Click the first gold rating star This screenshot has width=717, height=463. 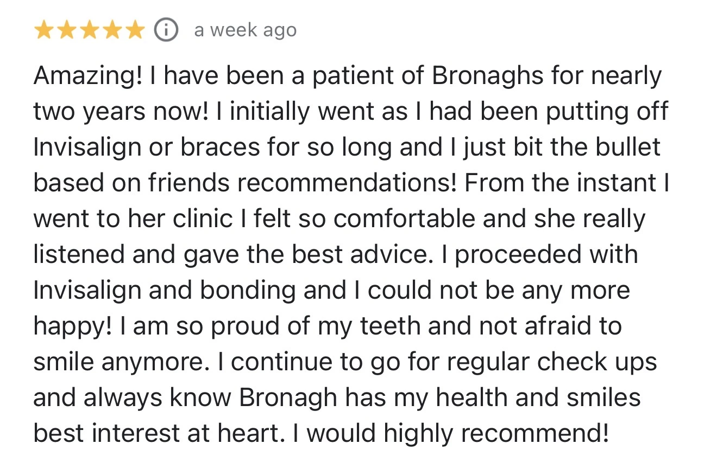point(44,31)
